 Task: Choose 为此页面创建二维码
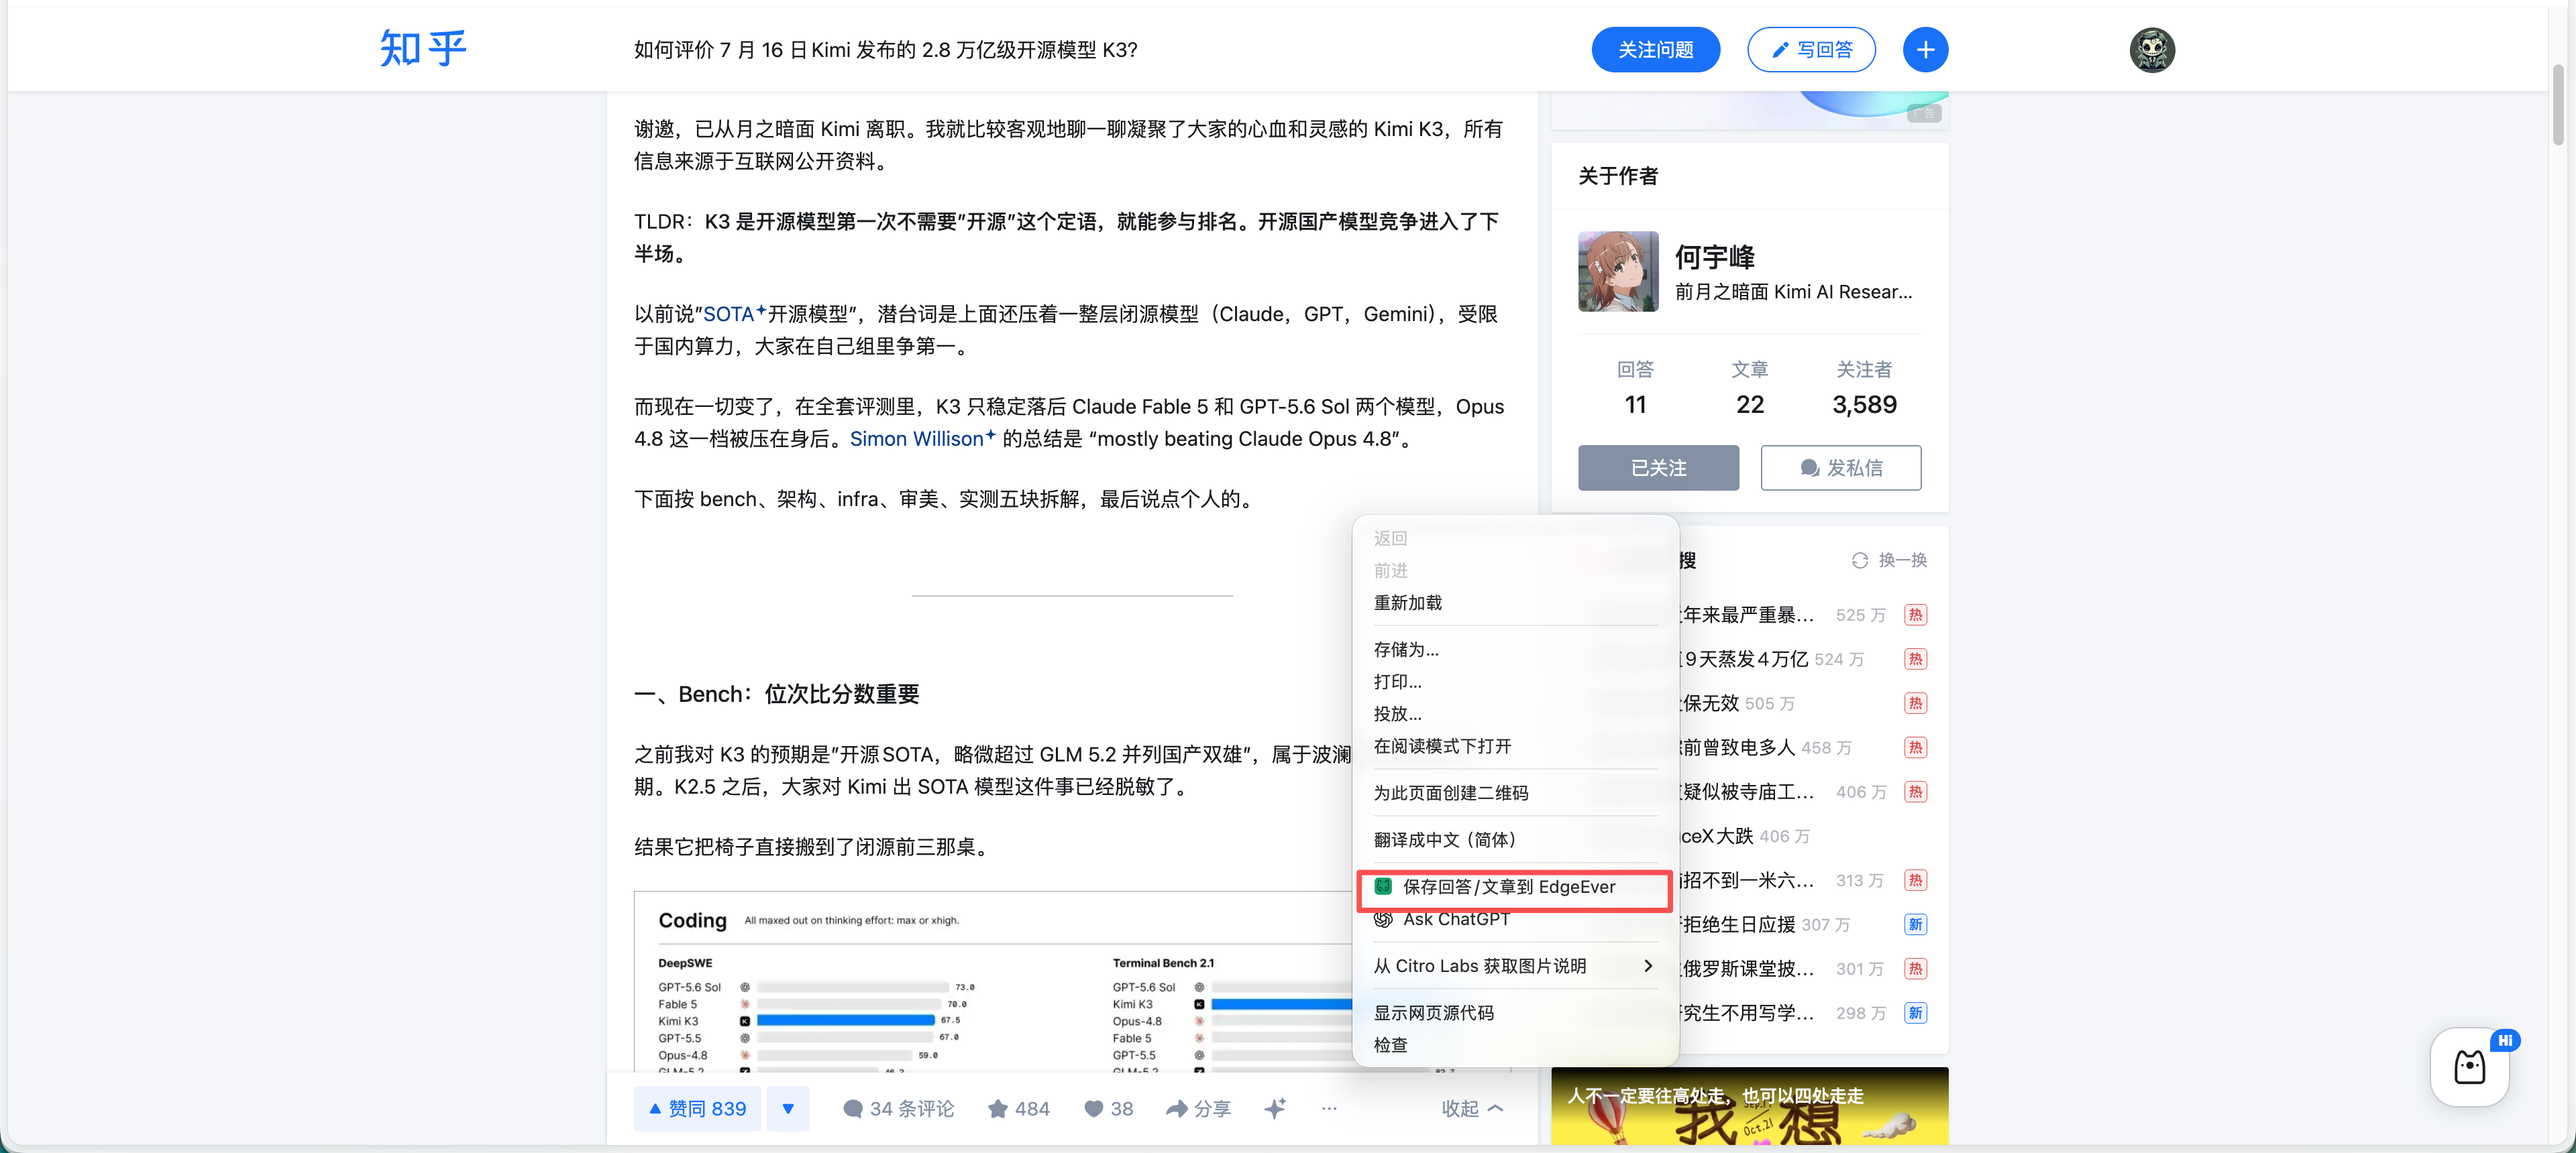[1515, 793]
